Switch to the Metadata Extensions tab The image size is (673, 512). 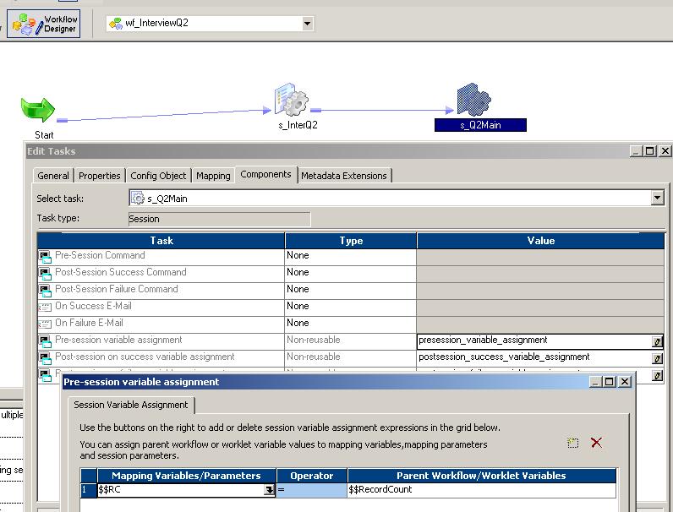344,176
